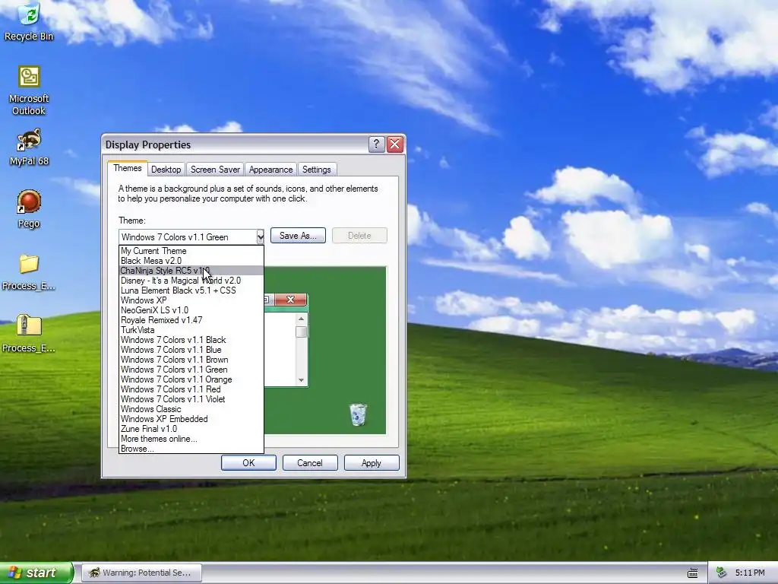Open the Start menu
Viewport: 778px width, 584px height.
(x=36, y=573)
